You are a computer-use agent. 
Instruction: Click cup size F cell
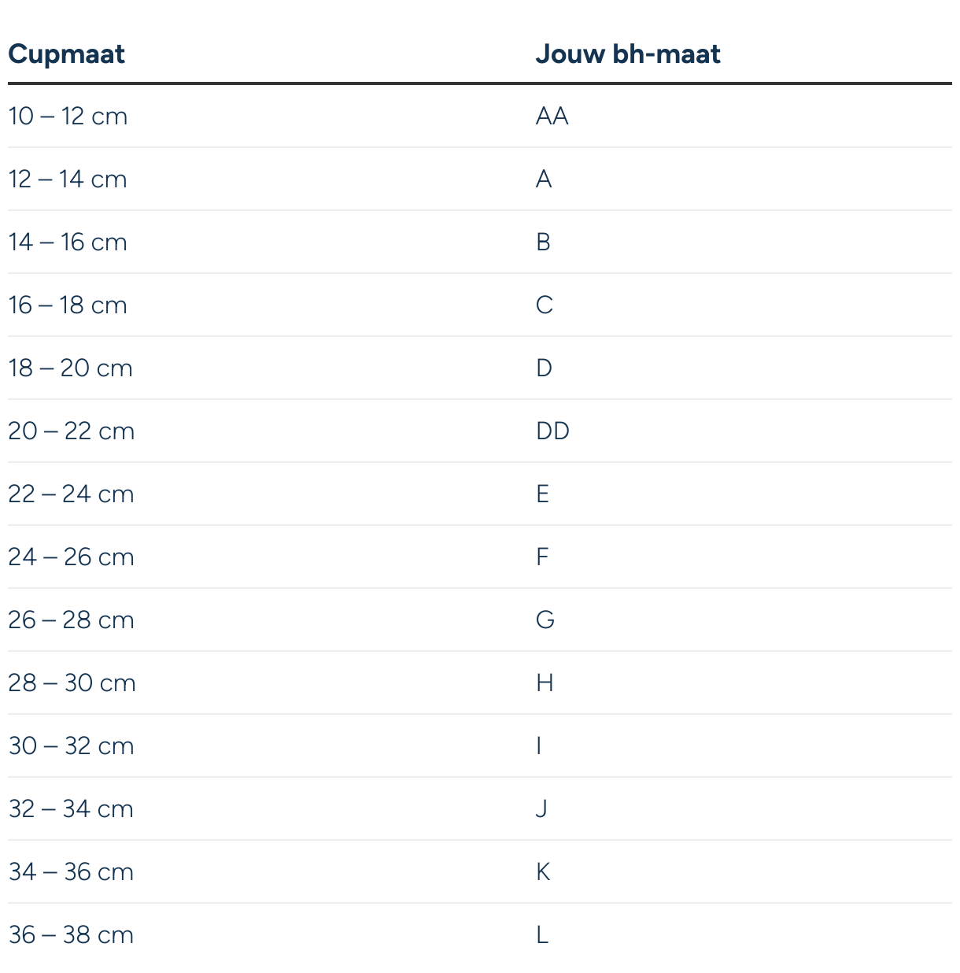[x=542, y=557]
